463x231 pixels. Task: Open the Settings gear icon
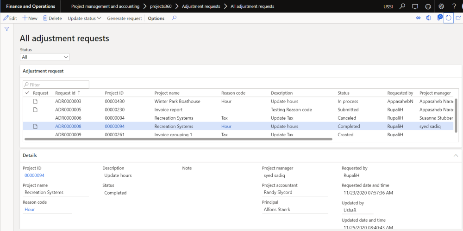click(x=441, y=6)
